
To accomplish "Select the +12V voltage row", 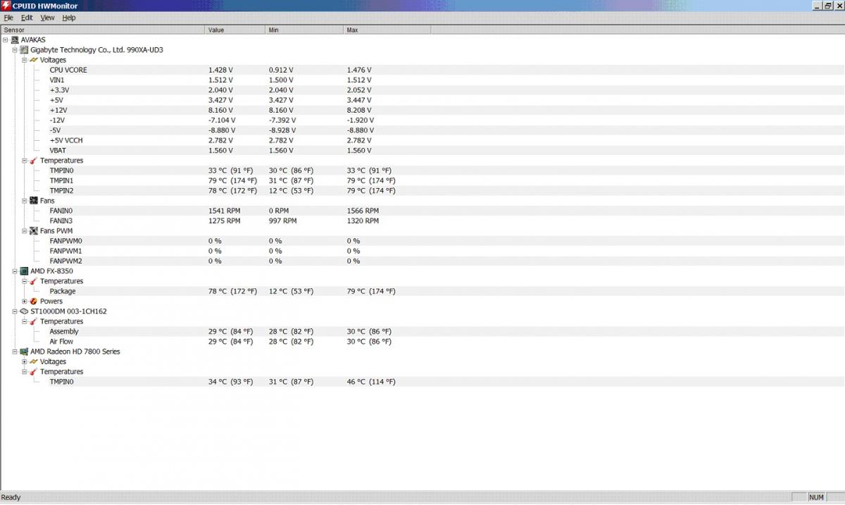I will [423, 111].
